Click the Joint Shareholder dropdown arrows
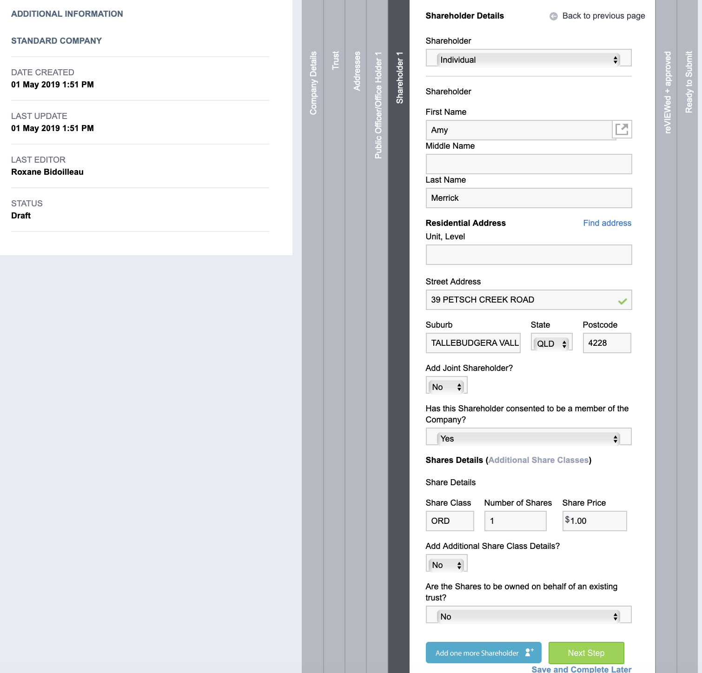Screen dimensions: 702x673 tap(459, 386)
